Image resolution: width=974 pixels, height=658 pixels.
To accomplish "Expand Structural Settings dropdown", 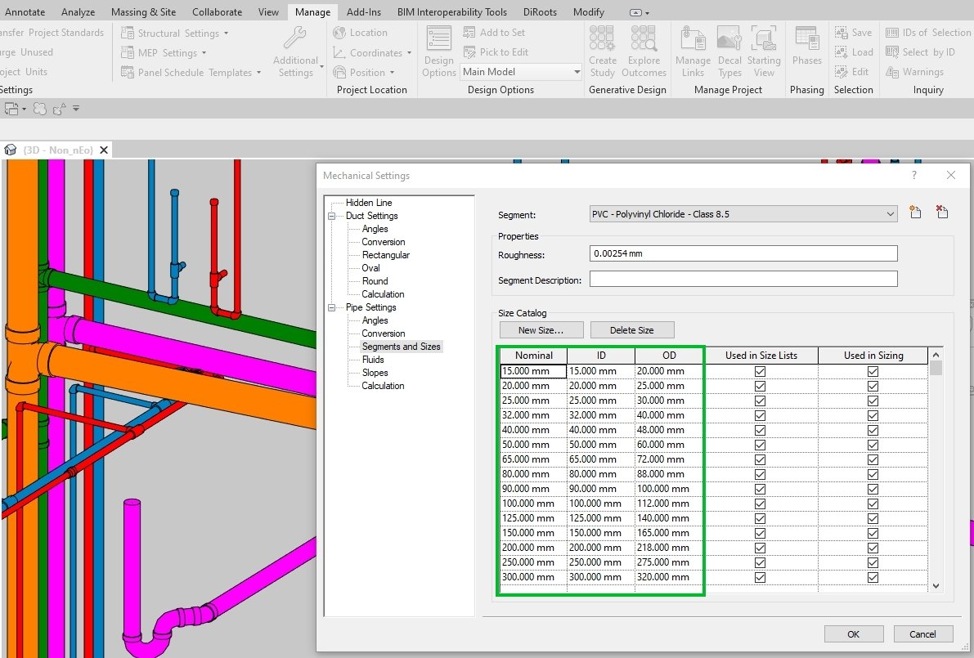I will click(226, 33).
